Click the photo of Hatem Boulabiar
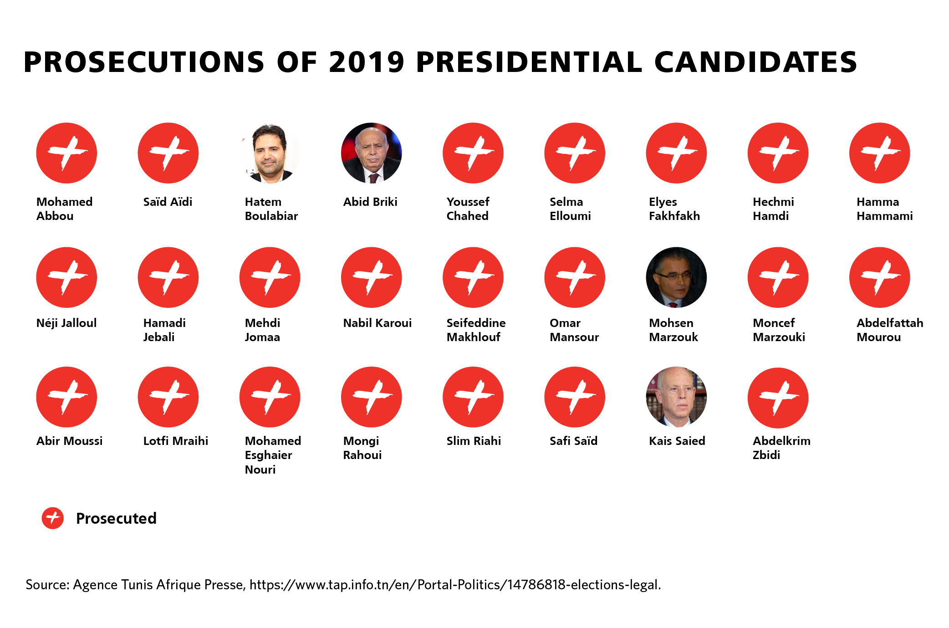This screenshot has width=949, height=628. pos(270,153)
